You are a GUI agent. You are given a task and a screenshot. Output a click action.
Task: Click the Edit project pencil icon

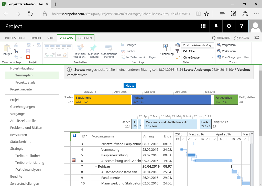[29, 45]
